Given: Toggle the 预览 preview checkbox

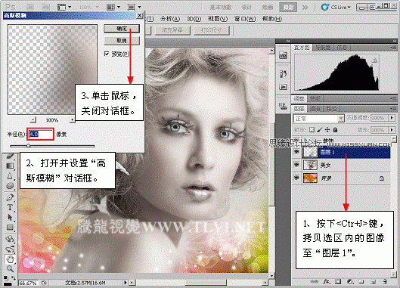Looking at the screenshot, I should [107, 54].
